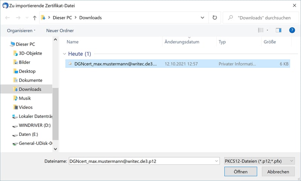
Task: Click the refresh button beside address bar
Action: coord(214,18)
